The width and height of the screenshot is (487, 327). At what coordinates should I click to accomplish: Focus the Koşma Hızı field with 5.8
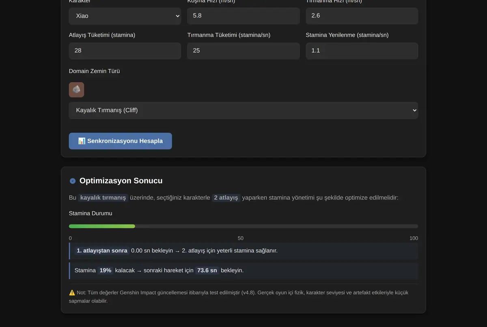243,16
